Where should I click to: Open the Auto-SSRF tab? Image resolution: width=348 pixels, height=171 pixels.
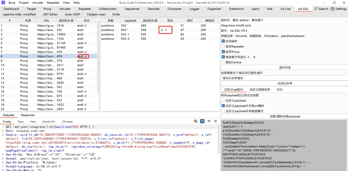click(x=73, y=14)
